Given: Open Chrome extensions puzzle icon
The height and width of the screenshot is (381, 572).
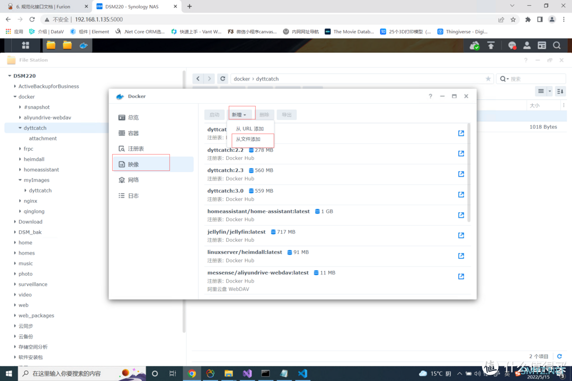Looking at the screenshot, I should (x=528, y=20).
